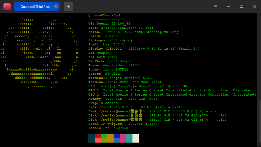The height and width of the screenshot is (147, 261).
Task: Click the mustard yellow color block
Action: 110,138
